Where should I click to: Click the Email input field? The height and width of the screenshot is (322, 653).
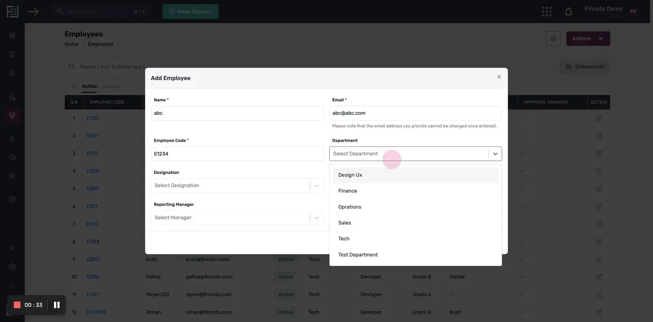[416, 113]
